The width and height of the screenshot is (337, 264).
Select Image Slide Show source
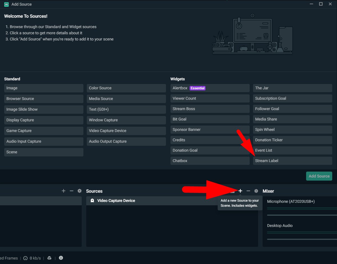tap(44, 109)
